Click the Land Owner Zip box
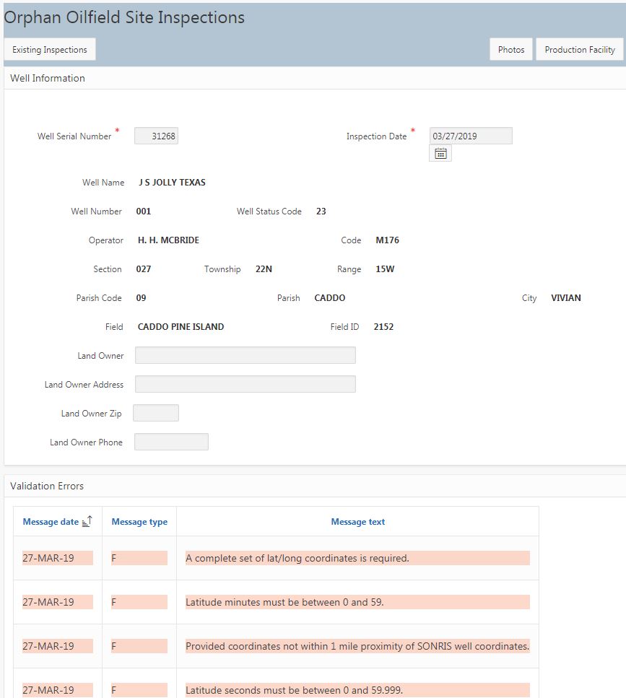 pyautogui.click(x=156, y=413)
